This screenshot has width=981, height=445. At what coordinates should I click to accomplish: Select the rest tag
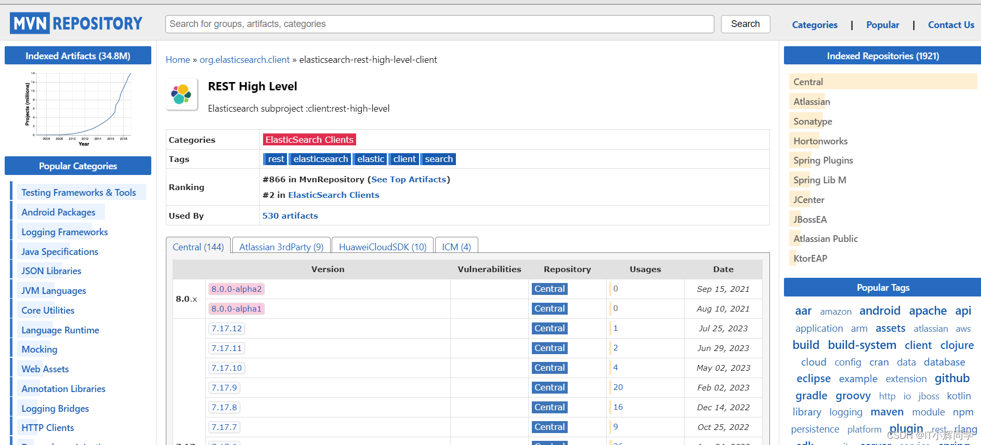coord(276,159)
